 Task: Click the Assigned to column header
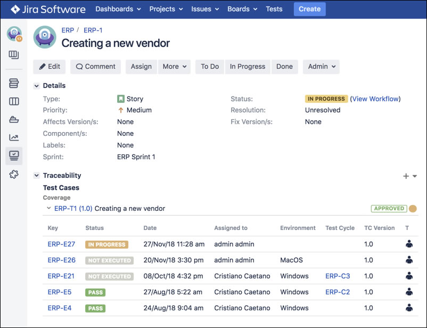point(231,228)
